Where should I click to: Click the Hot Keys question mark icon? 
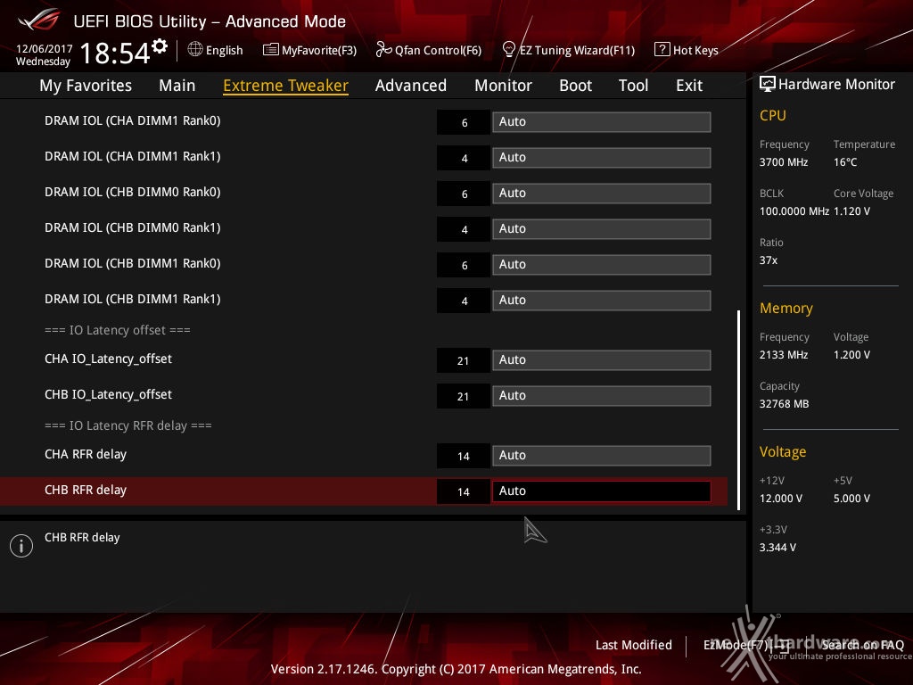click(x=662, y=50)
